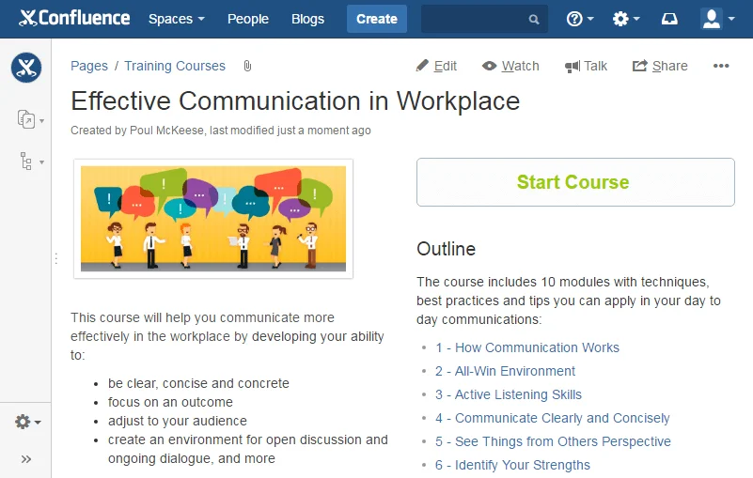Click the Talk megaphone button
The height and width of the screenshot is (478, 753).
pos(586,66)
